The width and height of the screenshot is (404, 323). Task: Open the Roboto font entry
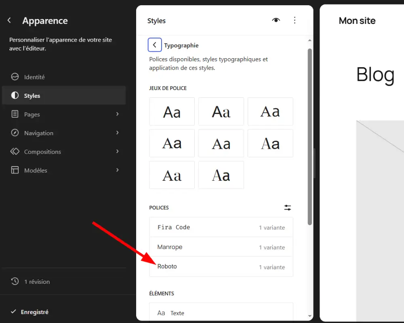click(221, 266)
